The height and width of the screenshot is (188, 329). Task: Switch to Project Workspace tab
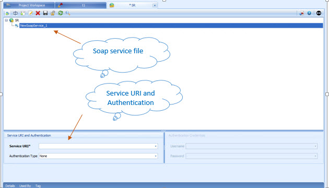click(29, 5)
